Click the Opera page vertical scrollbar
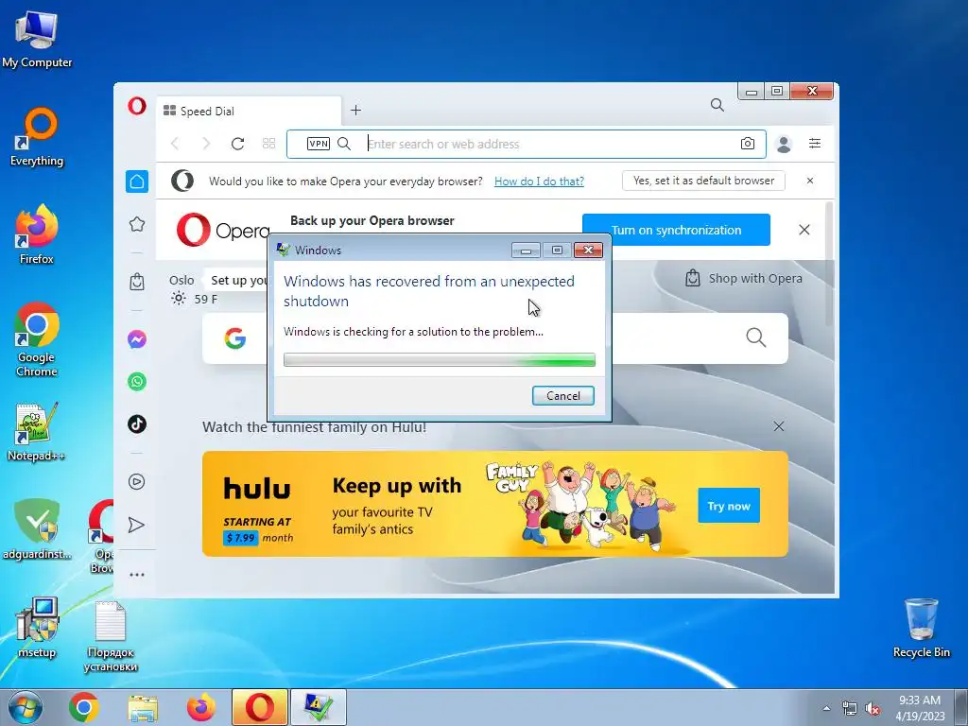This screenshot has width=968, height=726. click(829, 266)
